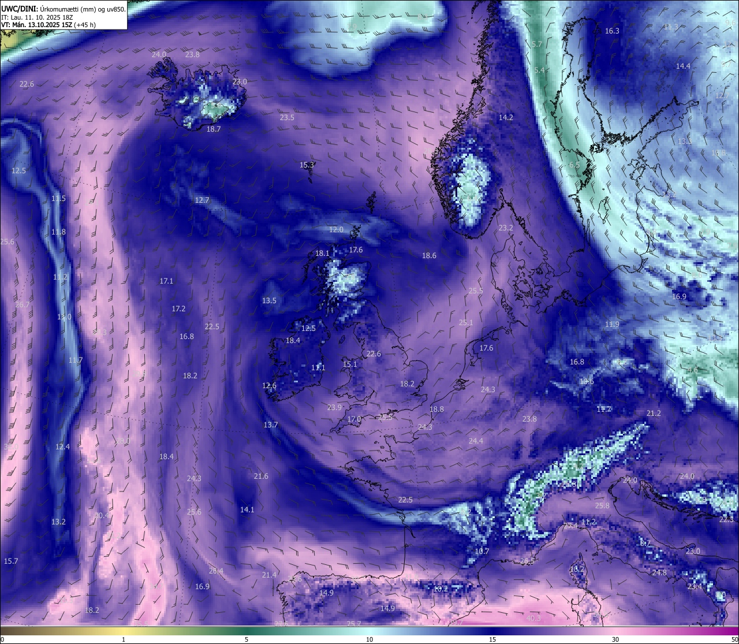
Task: Click the 23.9 value near Cornwall
Action: coord(334,407)
